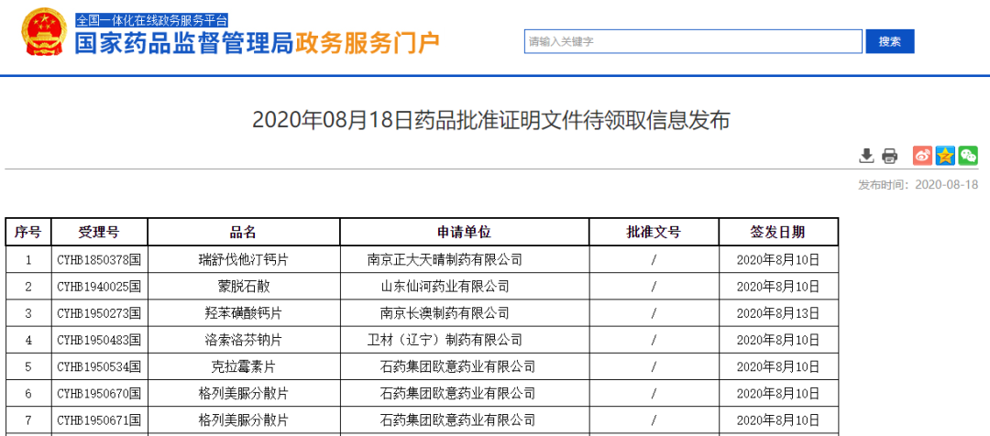Select serial number 7 cell

[28, 420]
